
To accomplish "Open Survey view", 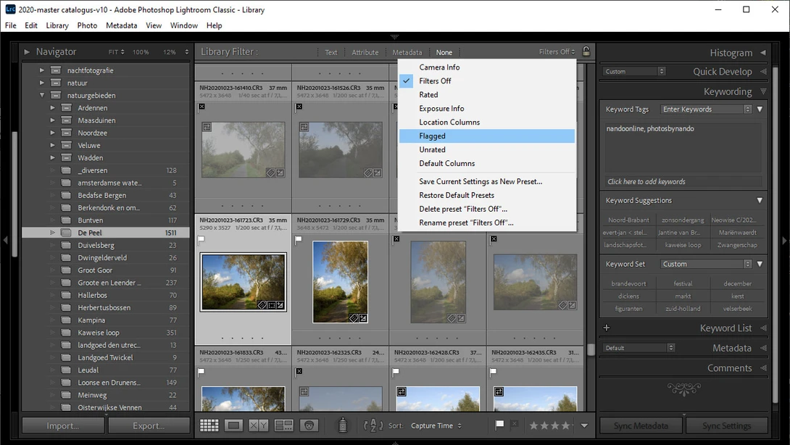I will tap(283, 425).
